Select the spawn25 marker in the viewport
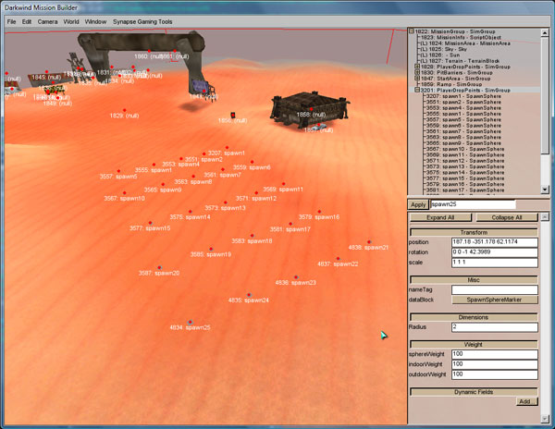The height and width of the screenshot is (429, 555). click(x=190, y=322)
